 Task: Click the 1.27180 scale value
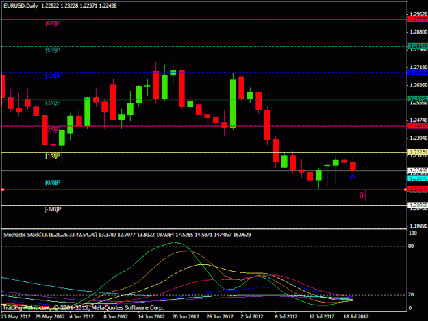[x=418, y=67]
